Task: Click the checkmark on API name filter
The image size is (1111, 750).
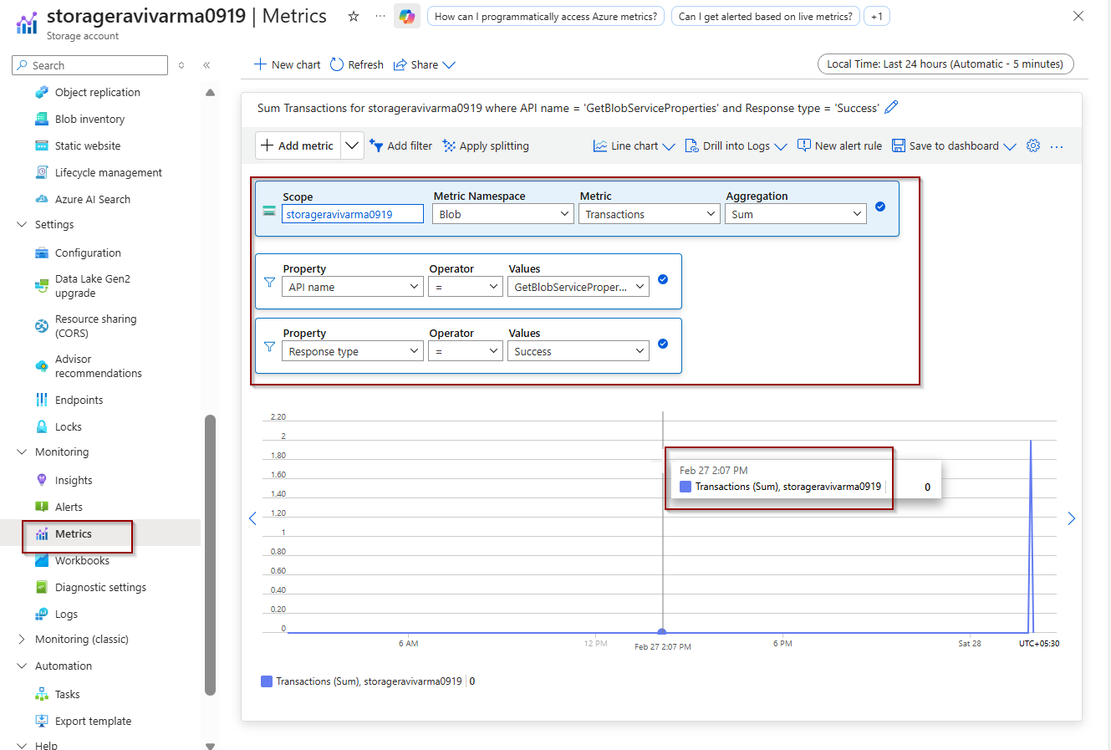Action: 663,279
